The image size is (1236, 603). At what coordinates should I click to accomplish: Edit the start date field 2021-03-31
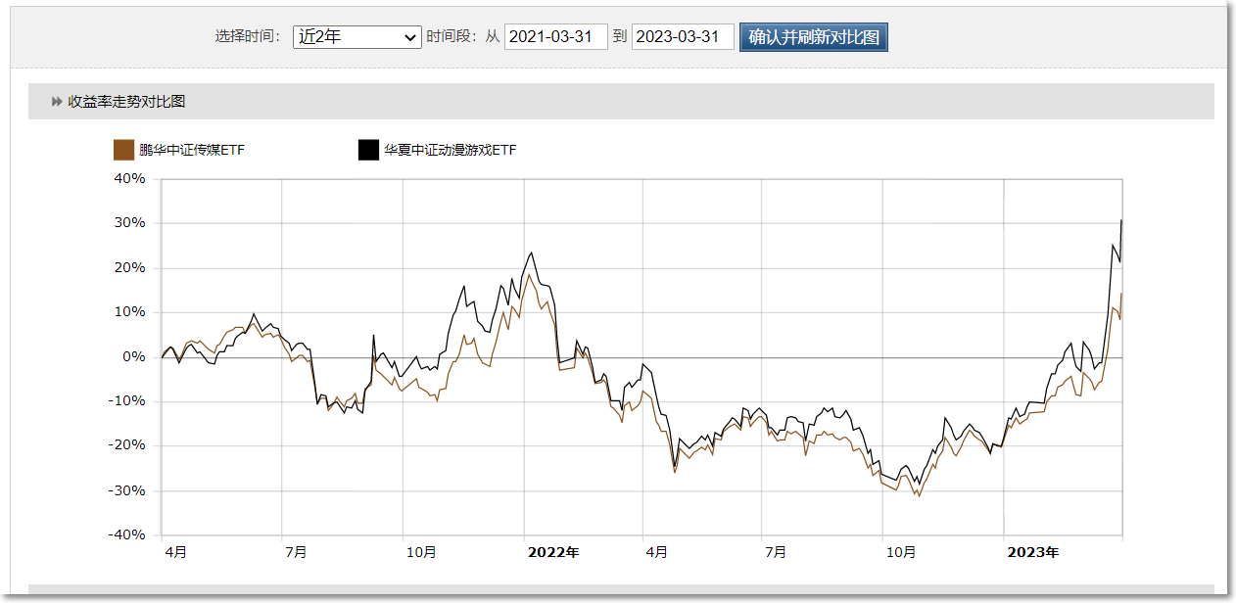[x=556, y=37]
